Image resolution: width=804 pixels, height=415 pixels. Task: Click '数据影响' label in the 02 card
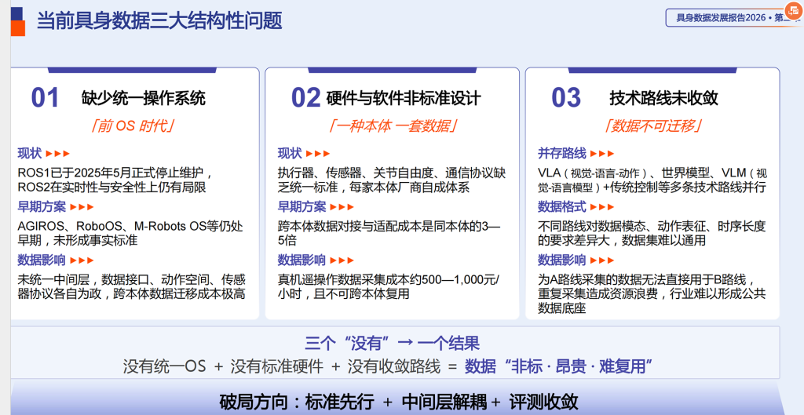tap(302, 260)
